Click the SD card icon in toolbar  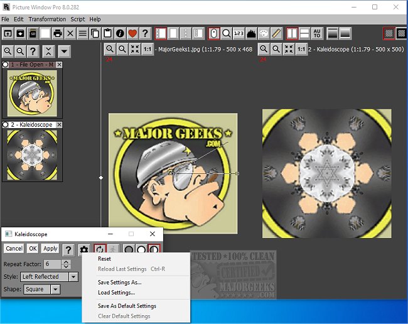[33, 33]
